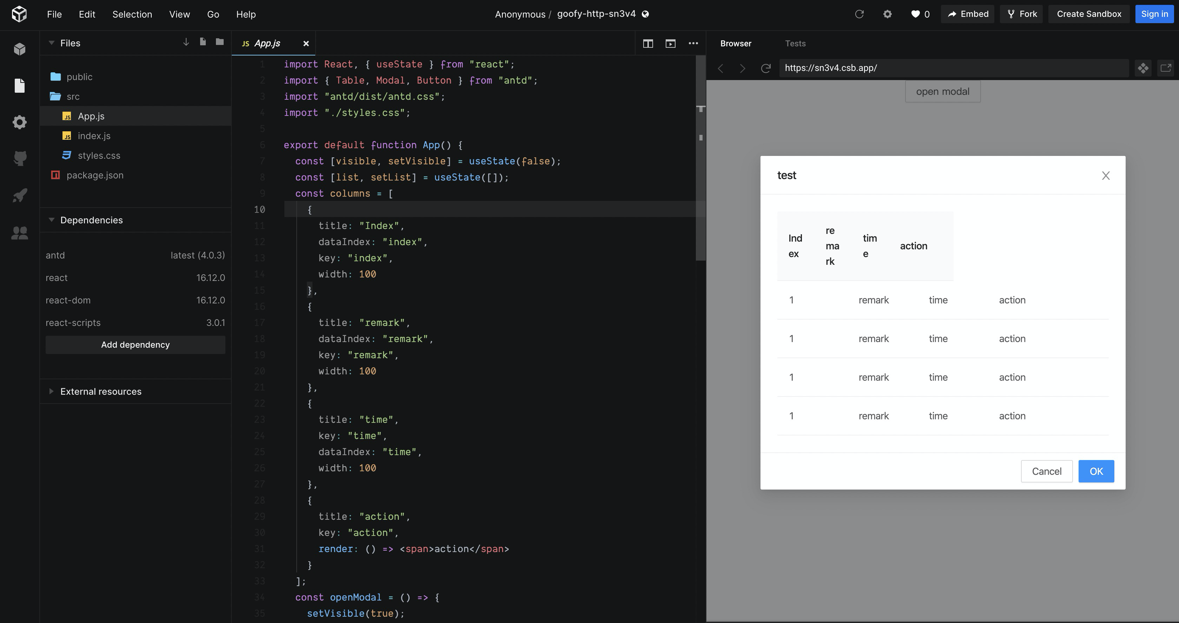The image size is (1179, 623).
Task: Open the preview in a new window
Action: tap(1166, 68)
